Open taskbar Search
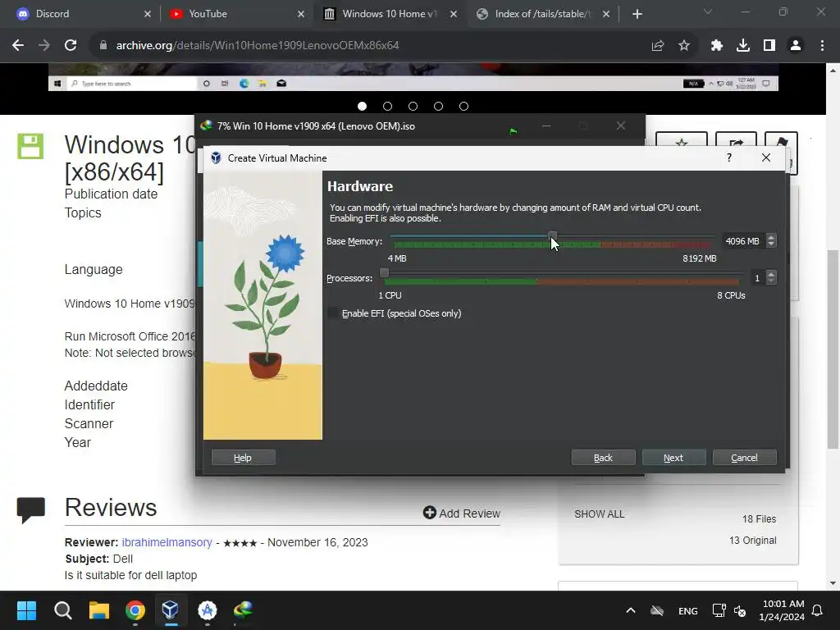Image resolution: width=840 pixels, height=630 pixels. (x=62, y=609)
